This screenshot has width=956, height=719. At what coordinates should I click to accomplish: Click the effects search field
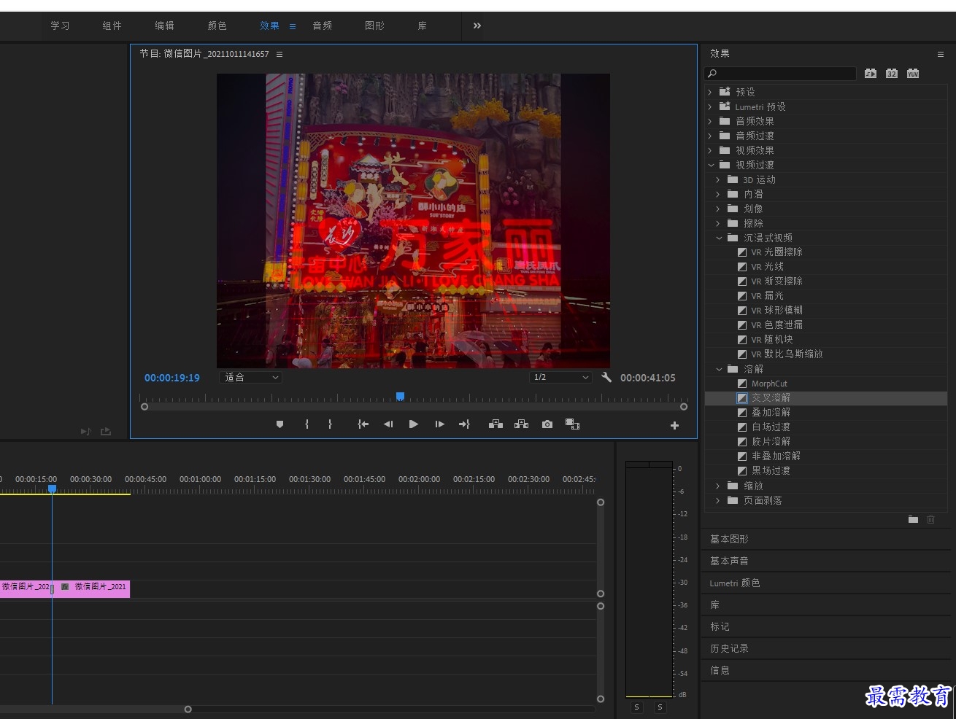[x=780, y=74]
